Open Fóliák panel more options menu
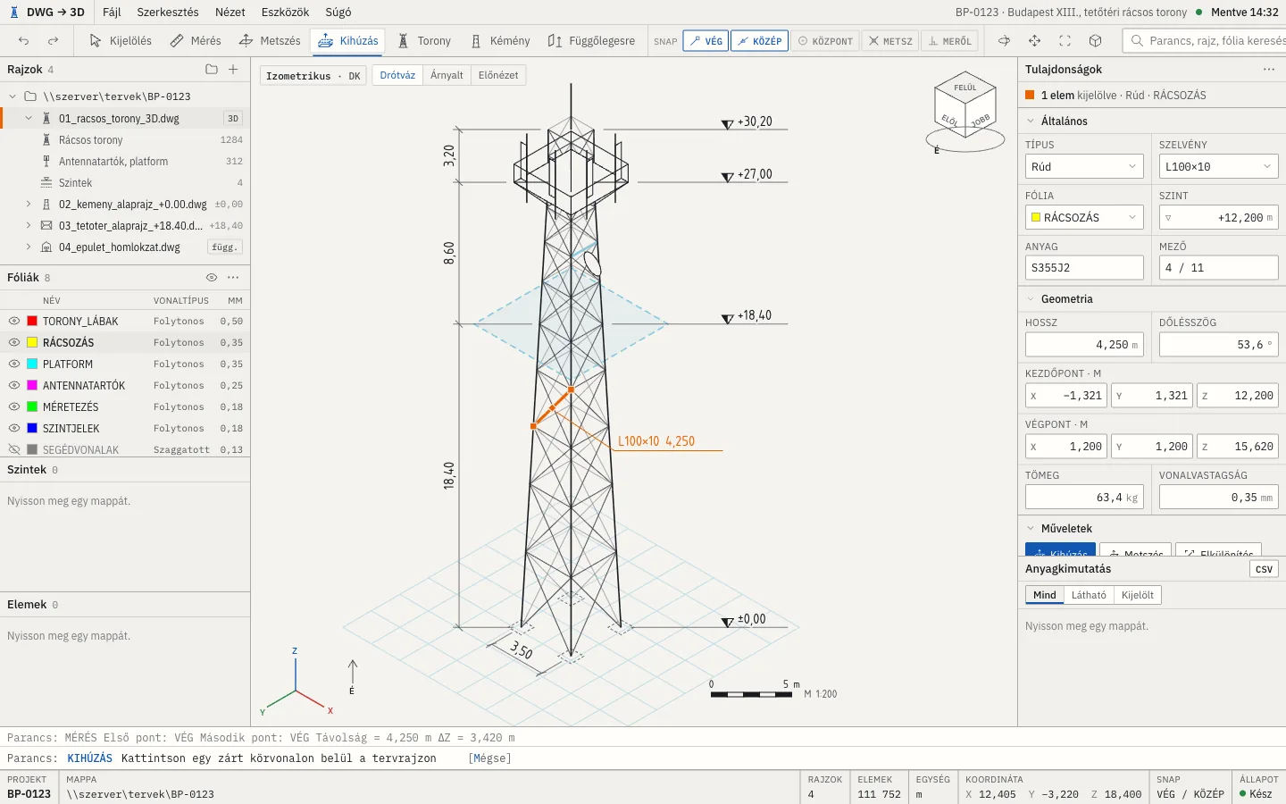The width and height of the screenshot is (1286, 804). point(233,278)
